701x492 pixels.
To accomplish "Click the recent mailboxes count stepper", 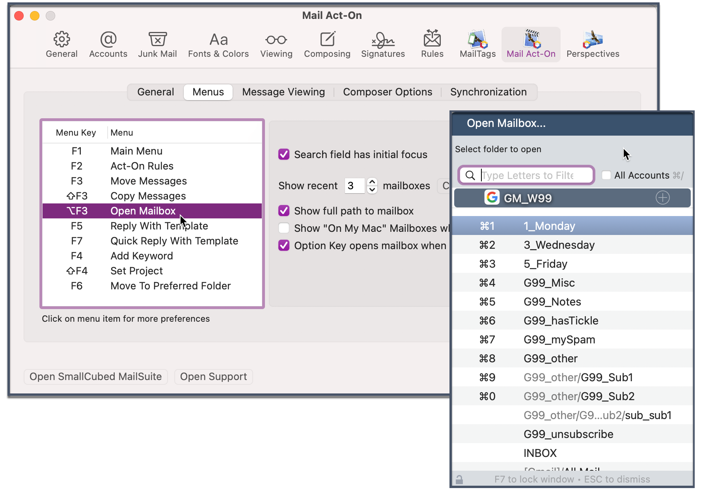I will [x=372, y=185].
